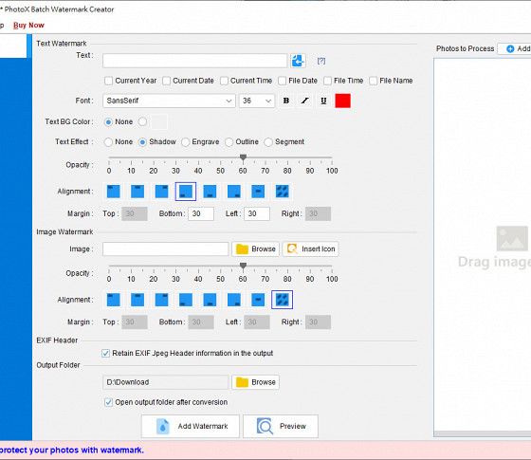Open the red font color swatch
The height and width of the screenshot is (460, 531).
click(342, 101)
